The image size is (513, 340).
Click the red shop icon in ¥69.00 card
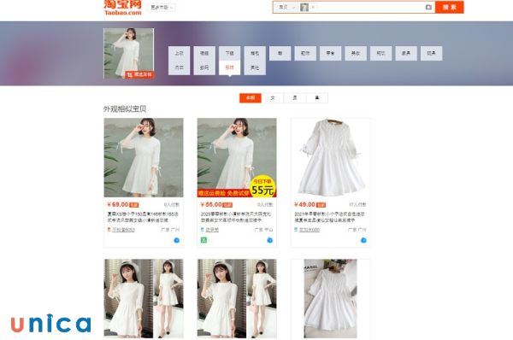click(x=109, y=230)
